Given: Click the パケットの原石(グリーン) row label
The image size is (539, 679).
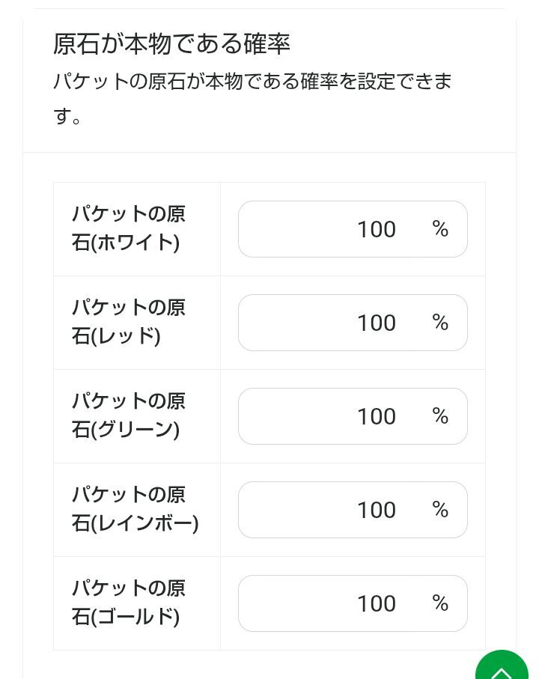Looking at the screenshot, I should (x=129, y=415).
